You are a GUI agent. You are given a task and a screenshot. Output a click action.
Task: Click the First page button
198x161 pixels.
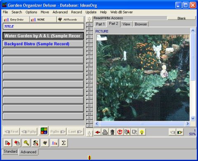click(x=12, y=132)
